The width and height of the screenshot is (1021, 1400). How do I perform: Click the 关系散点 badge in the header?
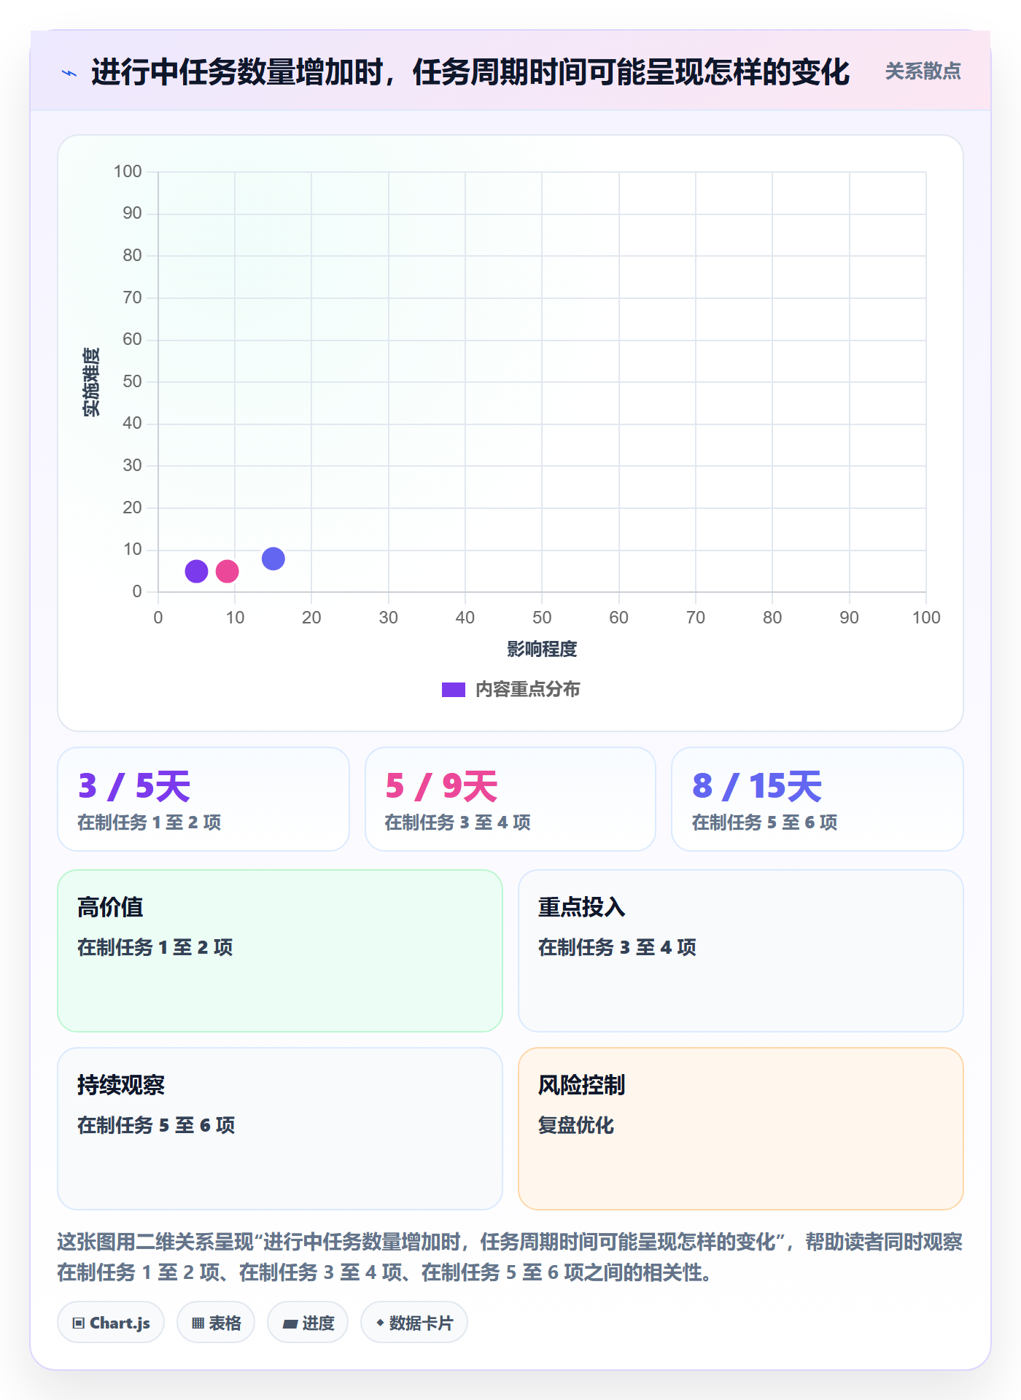[923, 71]
